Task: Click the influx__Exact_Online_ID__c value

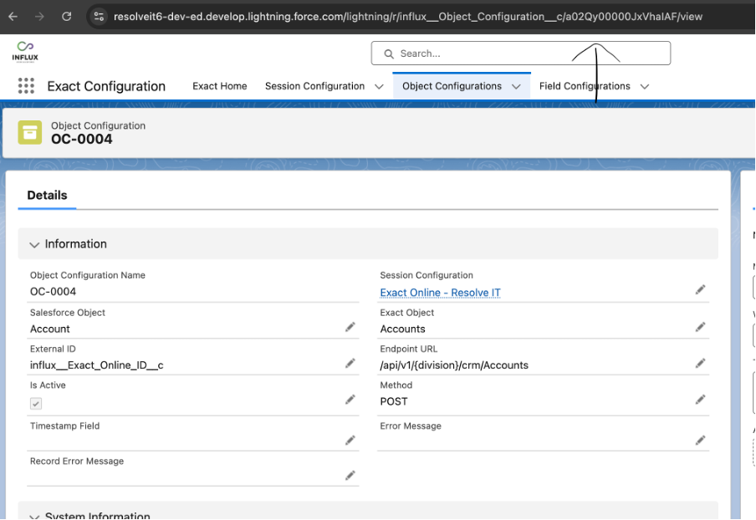Action: (96, 365)
